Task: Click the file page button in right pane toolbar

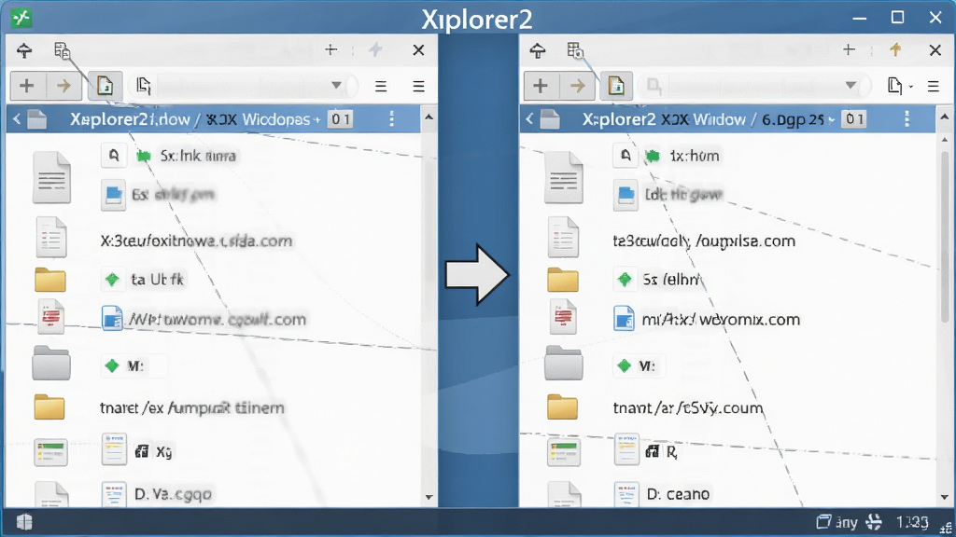Action: pyautogui.click(x=616, y=86)
